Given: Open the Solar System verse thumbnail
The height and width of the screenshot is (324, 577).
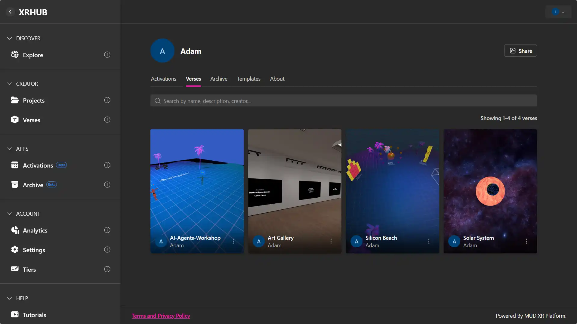Looking at the screenshot, I should (490, 191).
